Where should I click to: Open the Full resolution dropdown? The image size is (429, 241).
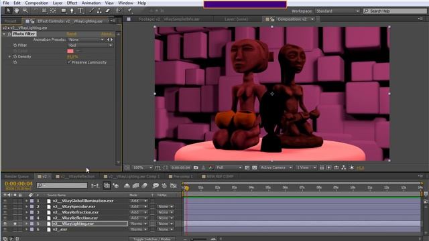[x=229, y=167]
